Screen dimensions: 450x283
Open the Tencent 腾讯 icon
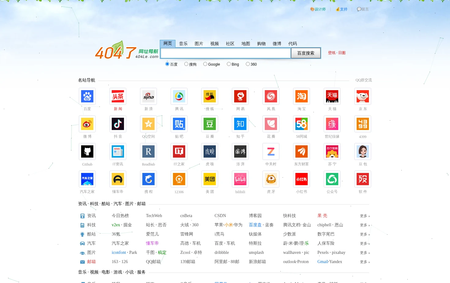(x=179, y=96)
